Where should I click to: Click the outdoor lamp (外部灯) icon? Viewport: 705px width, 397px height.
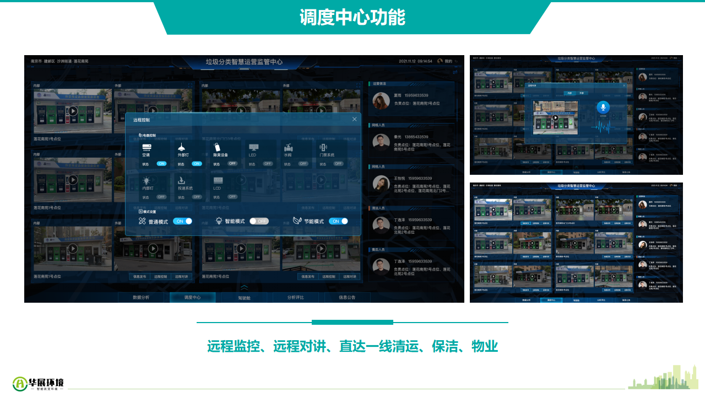pos(181,147)
